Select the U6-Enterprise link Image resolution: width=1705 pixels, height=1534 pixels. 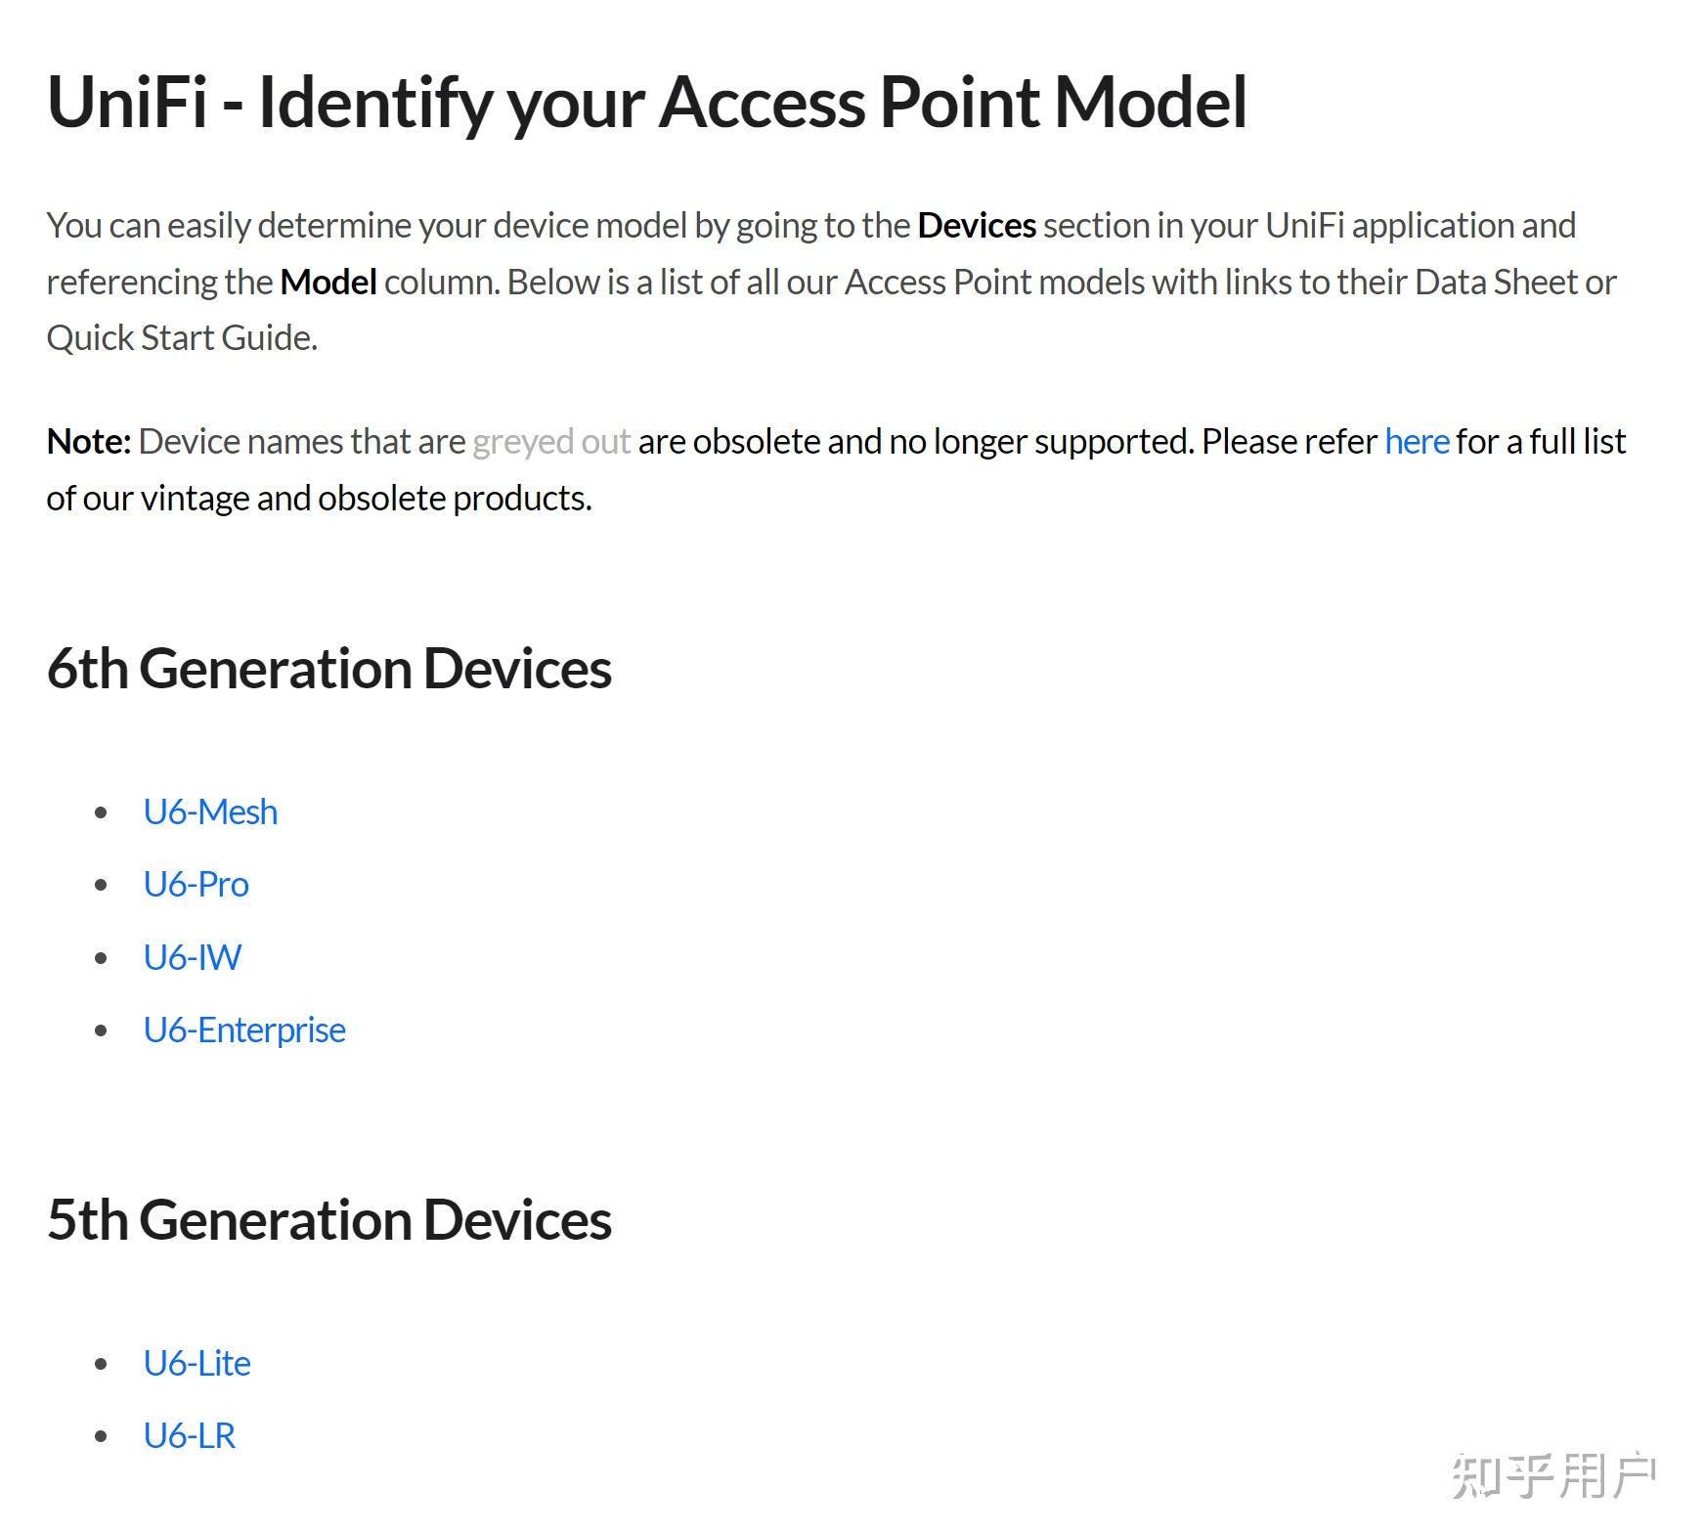coord(244,1030)
